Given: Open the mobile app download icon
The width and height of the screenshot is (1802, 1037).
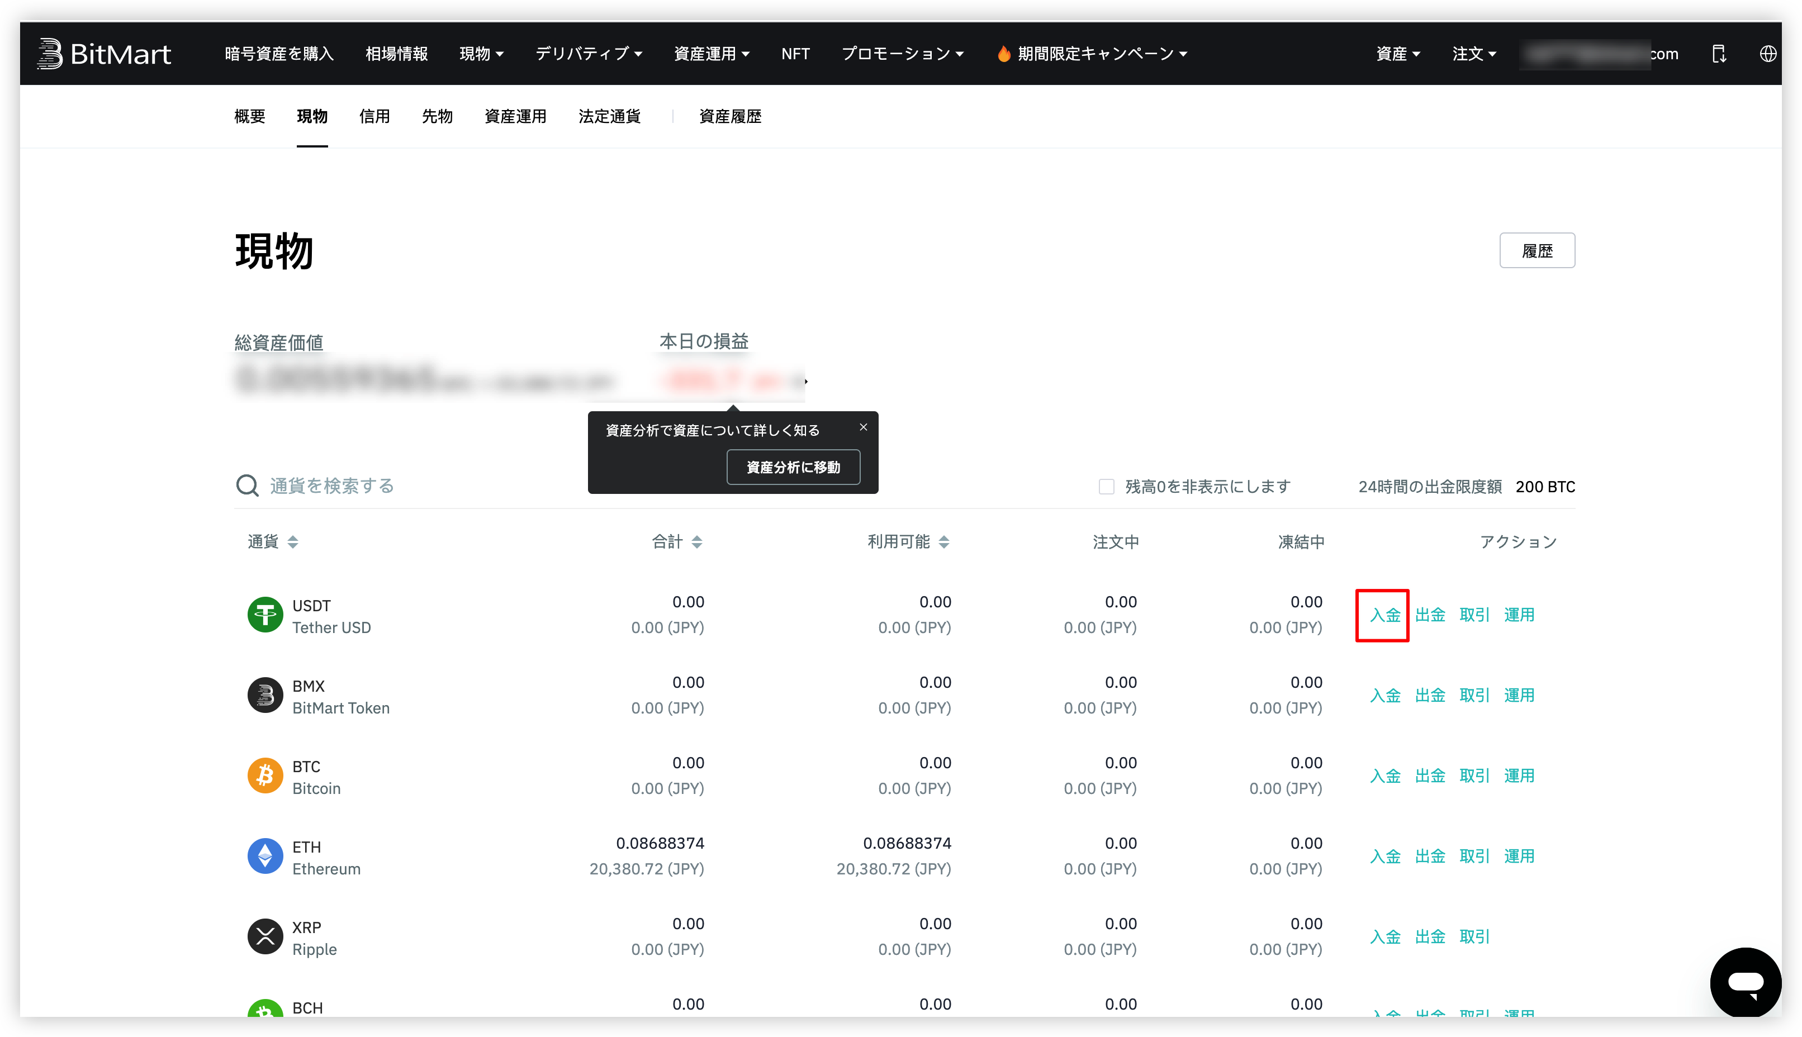Looking at the screenshot, I should [1719, 54].
